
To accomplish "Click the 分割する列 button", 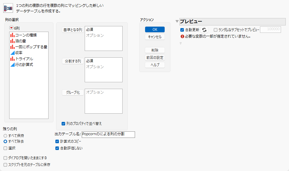I will [73, 61].
